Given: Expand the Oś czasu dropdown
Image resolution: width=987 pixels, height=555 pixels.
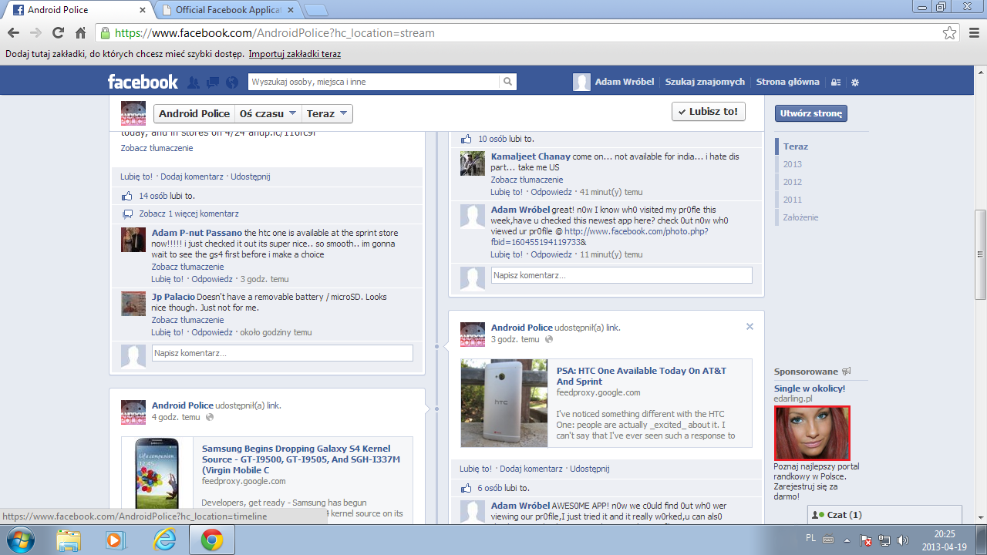Looking at the screenshot, I should click(x=268, y=113).
